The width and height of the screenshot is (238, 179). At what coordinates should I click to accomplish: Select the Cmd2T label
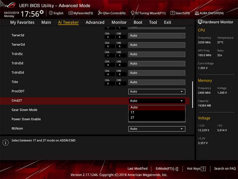17,101
